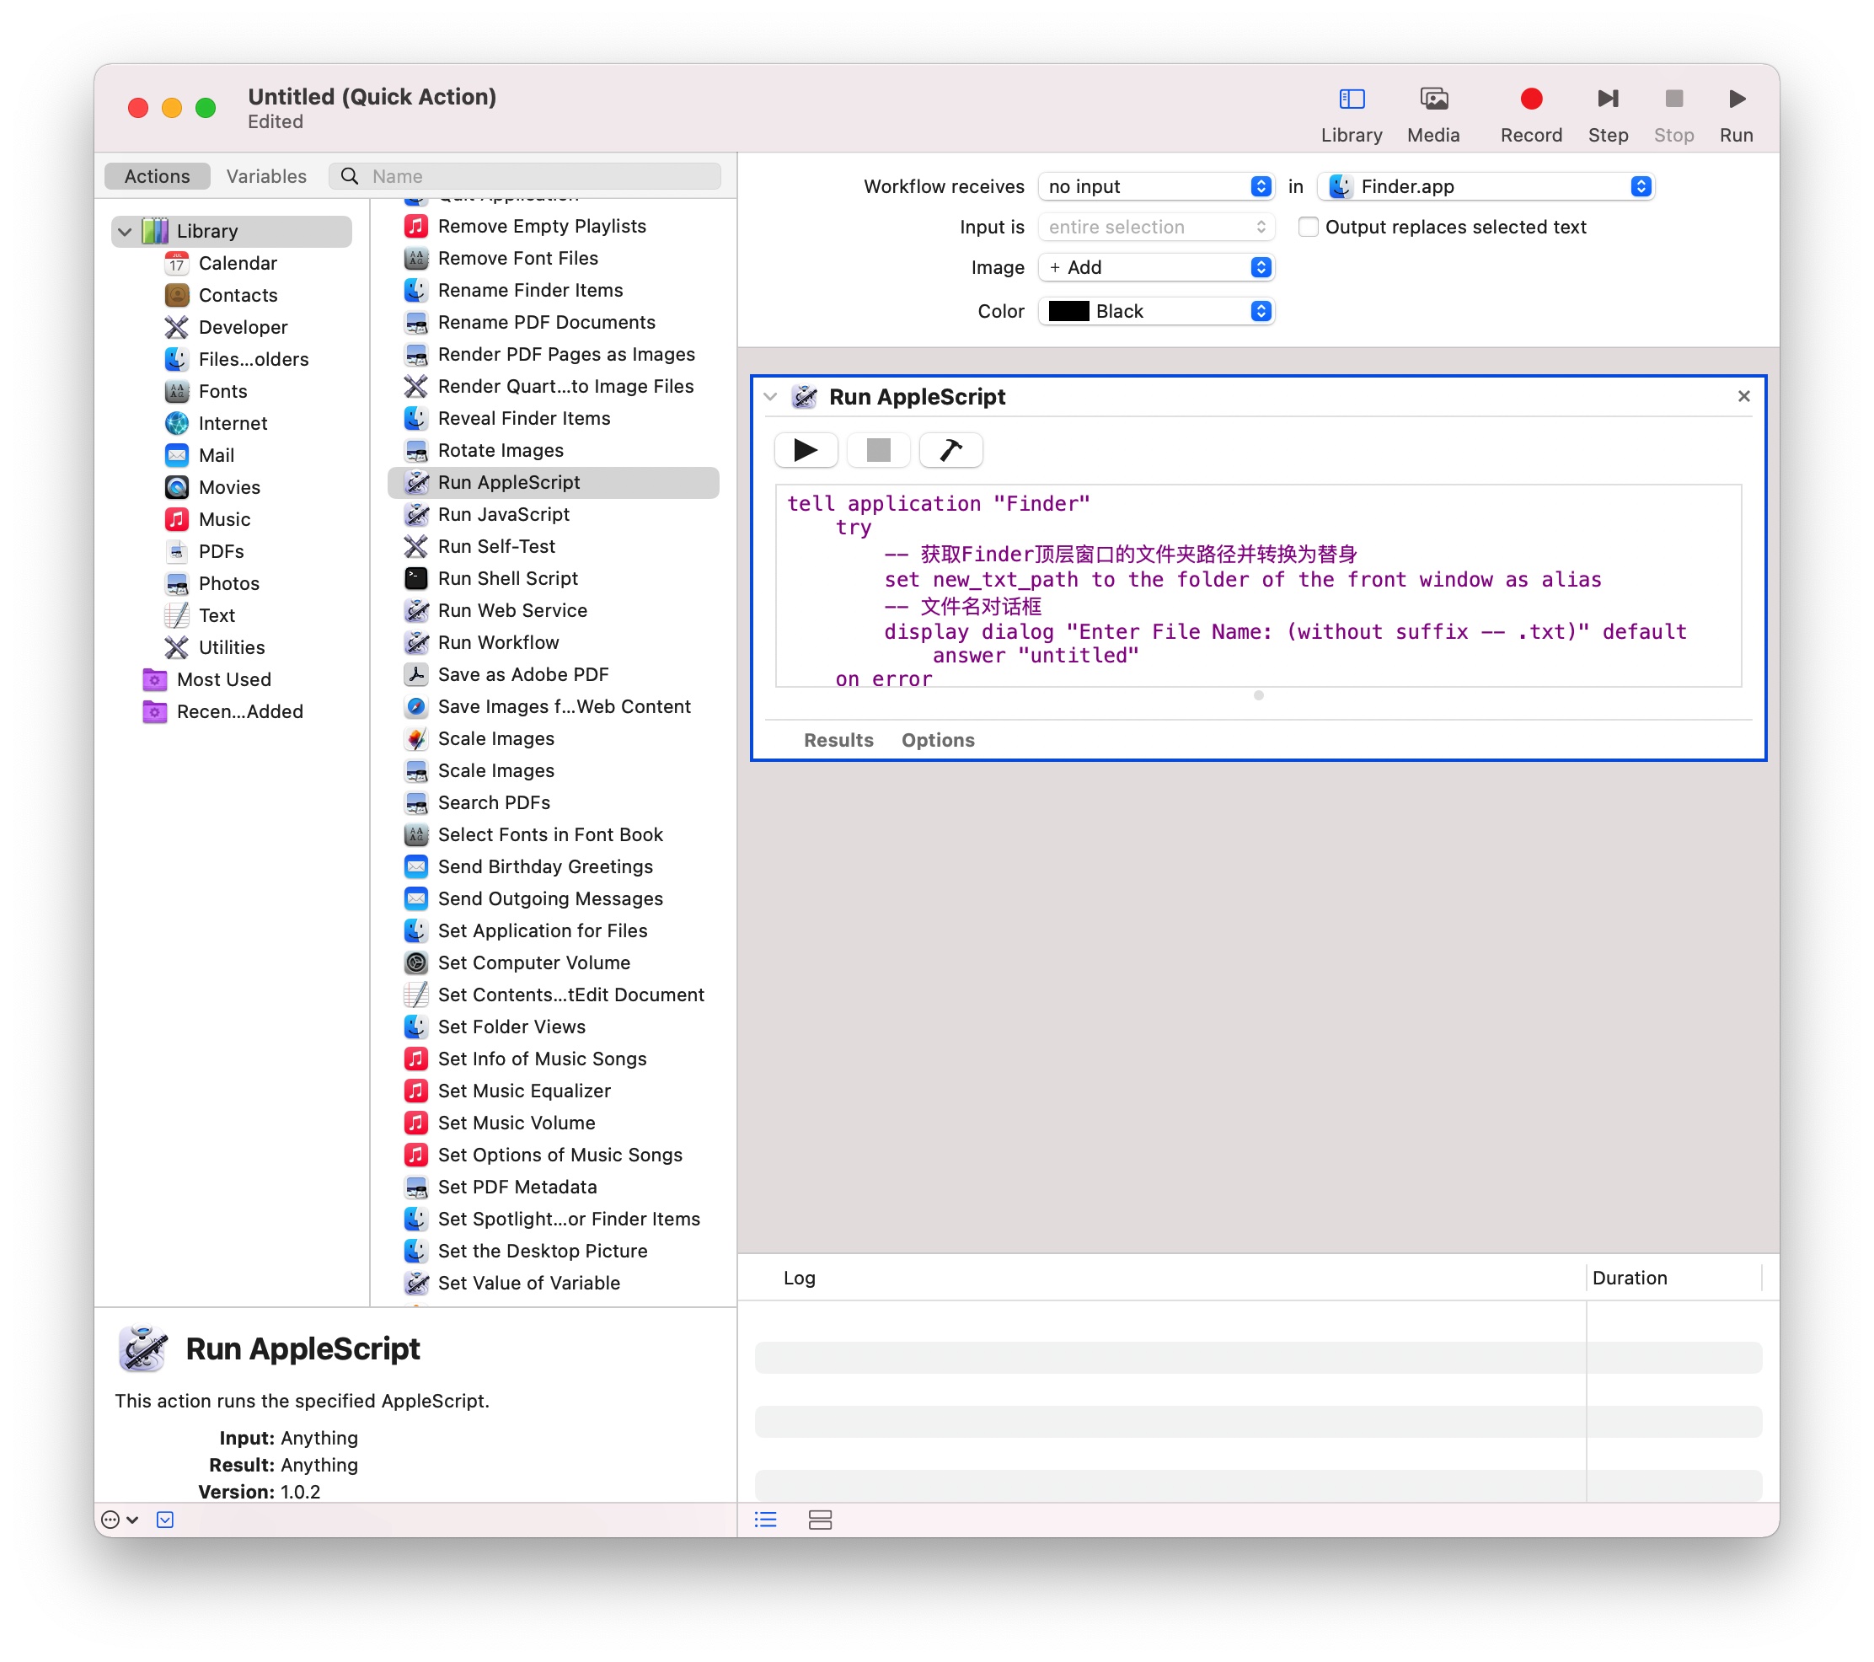Toggle the two-pane log layout icon

click(x=820, y=1520)
